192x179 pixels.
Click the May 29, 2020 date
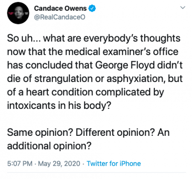pyautogui.click(x=59, y=164)
